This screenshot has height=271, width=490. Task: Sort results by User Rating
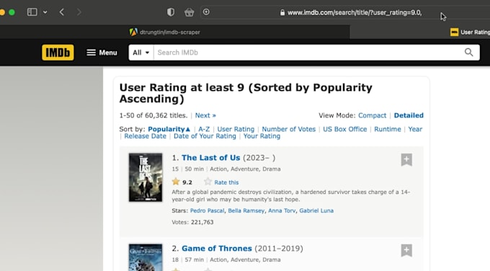[236, 129]
